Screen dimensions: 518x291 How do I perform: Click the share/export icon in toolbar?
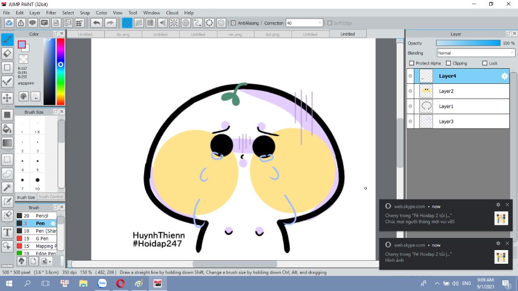click(x=21, y=23)
